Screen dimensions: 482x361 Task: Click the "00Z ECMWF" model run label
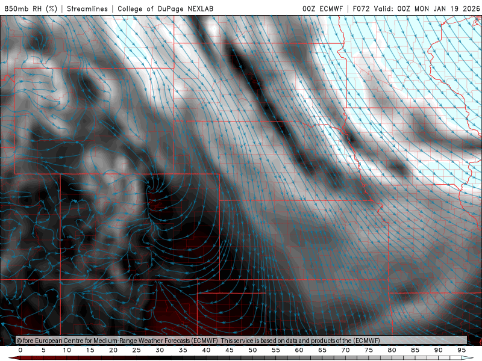[x=322, y=8]
